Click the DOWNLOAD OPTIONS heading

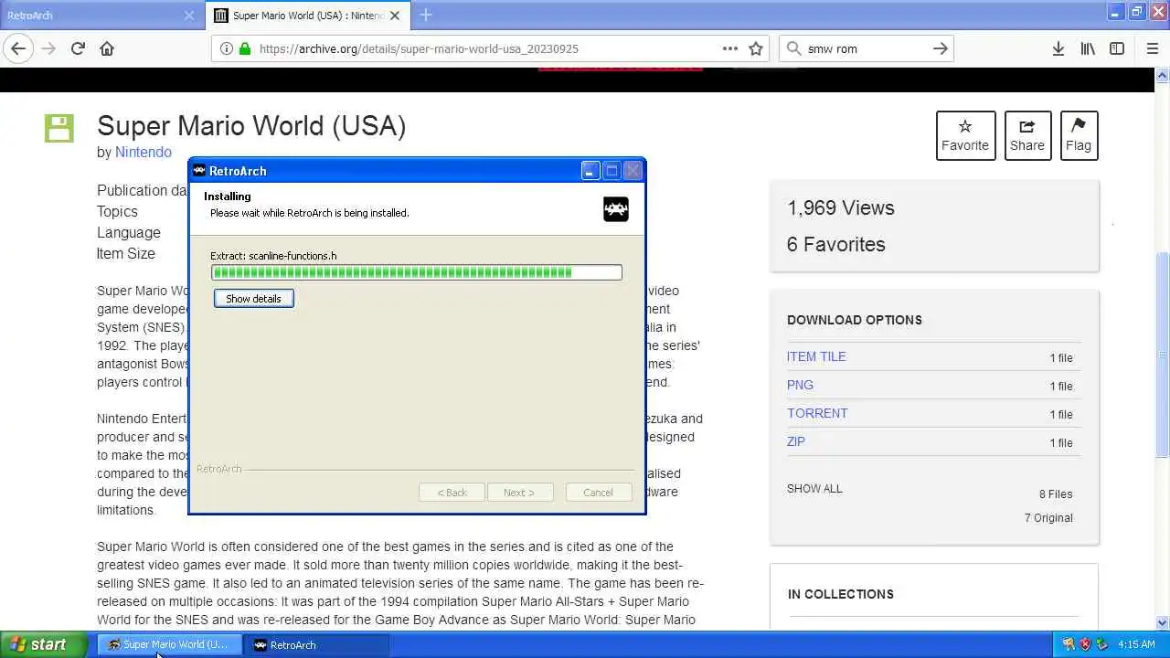pos(855,320)
